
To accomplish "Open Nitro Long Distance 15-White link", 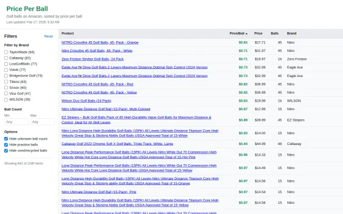I will (x=140, y=133).
